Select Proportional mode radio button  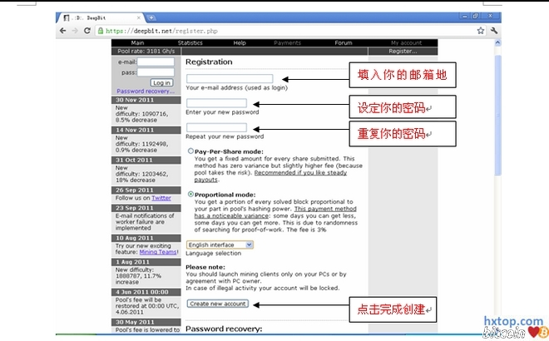tap(190, 194)
